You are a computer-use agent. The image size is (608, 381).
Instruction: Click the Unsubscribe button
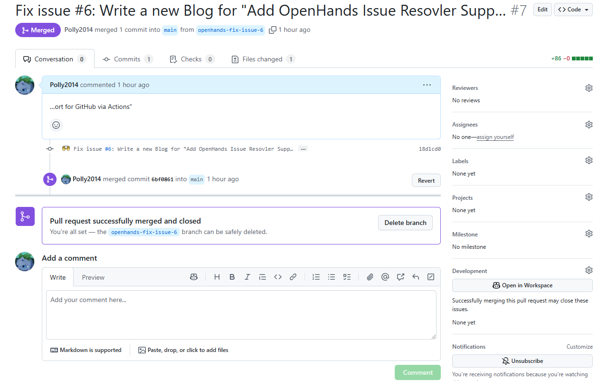(x=522, y=361)
